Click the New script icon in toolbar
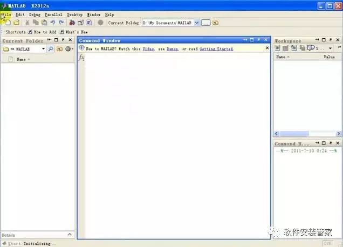This screenshot has height=247, width=343. [x=8, y=23]
